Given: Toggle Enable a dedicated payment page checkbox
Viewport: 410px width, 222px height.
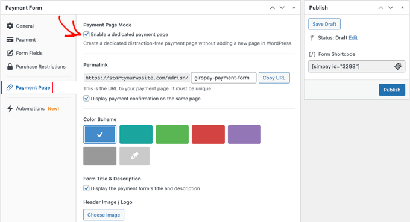Looking at the screenshot, I should click(x=86, y=34).
